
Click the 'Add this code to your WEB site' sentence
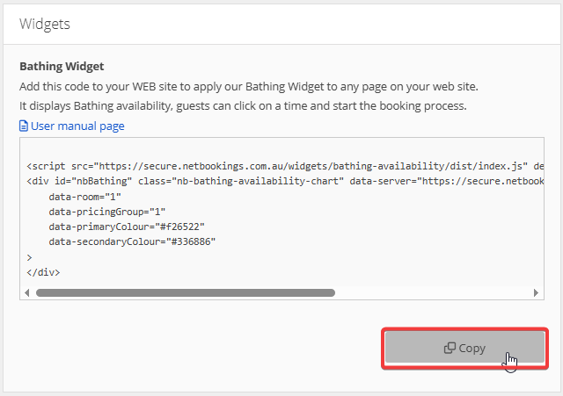pos(249,87)
